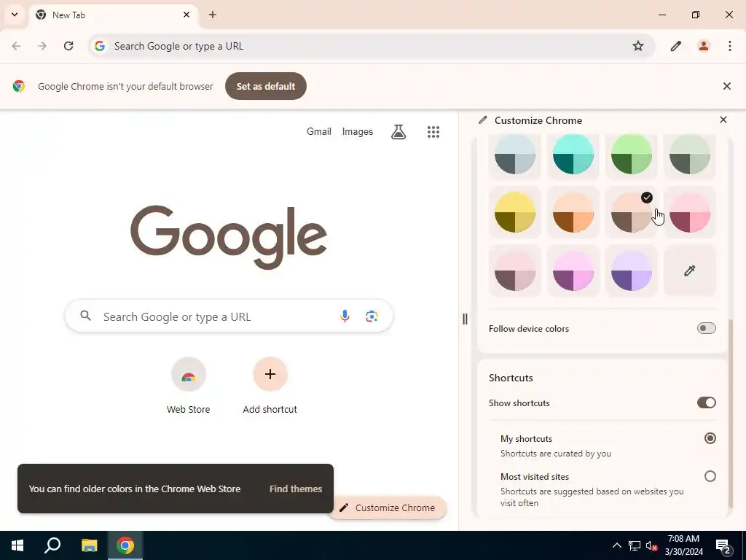Screen dimensions: 746x560
Task: Click the voice search microphone icon
Action: pos(345,316)
